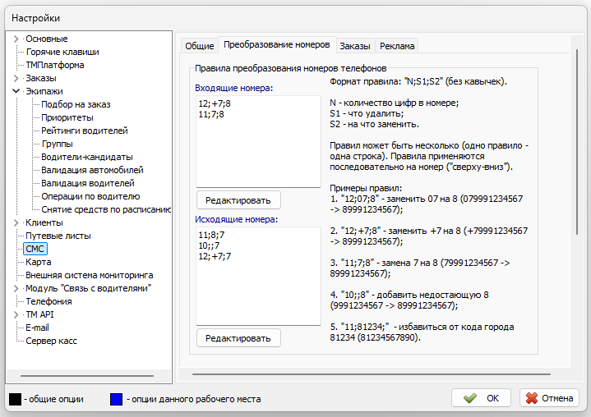Open the E-mail settings item
The height and width of the screenshot is (417, 591).
37,328
